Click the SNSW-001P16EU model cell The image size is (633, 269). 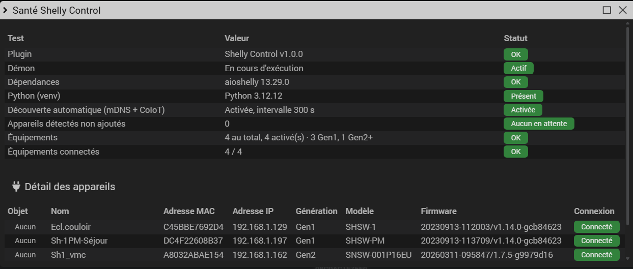[378, 255]
